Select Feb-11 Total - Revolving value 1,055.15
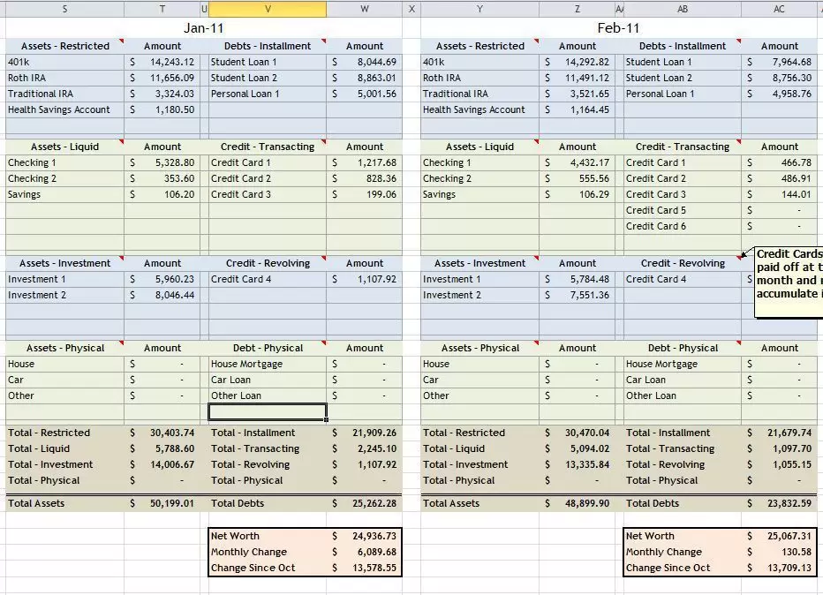The height and width of the screenshot is (595, 823). click(779, 464)
